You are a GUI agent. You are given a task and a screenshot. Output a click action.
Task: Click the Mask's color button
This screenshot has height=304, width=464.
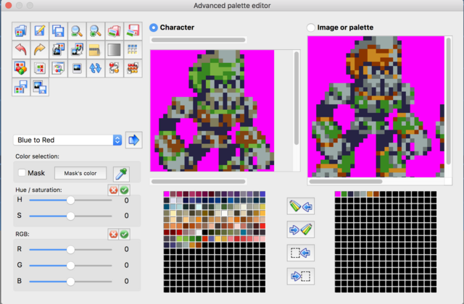pos(80,173)
